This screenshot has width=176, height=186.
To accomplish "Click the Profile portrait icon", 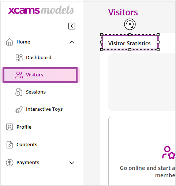I will pos(10,127).
